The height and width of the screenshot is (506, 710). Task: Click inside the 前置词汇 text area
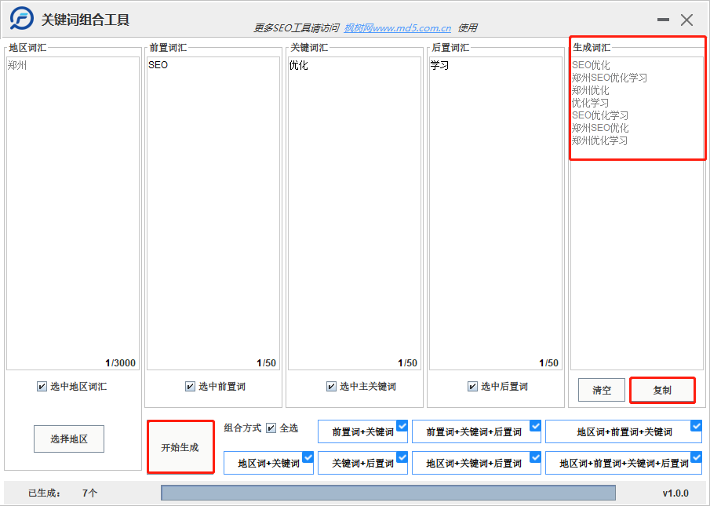(x=213, y=213)
